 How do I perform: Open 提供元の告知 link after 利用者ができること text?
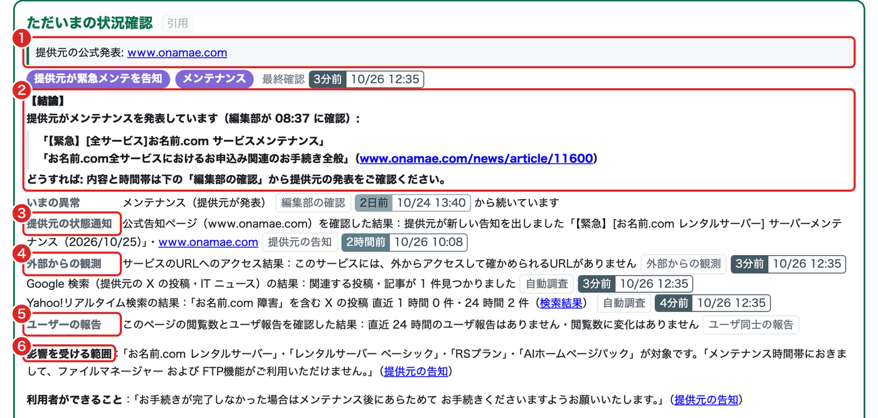point(707,400)
